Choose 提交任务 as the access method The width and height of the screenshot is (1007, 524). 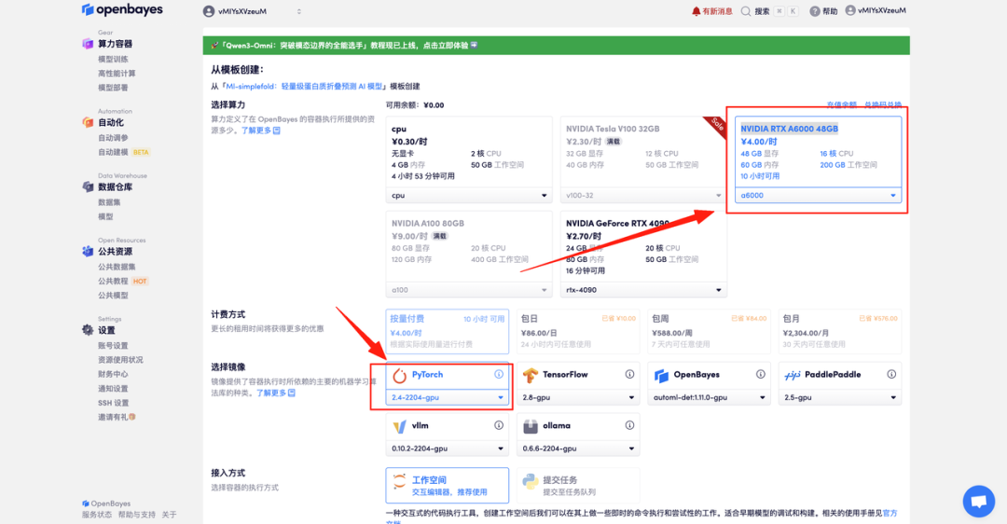[578, 485]
